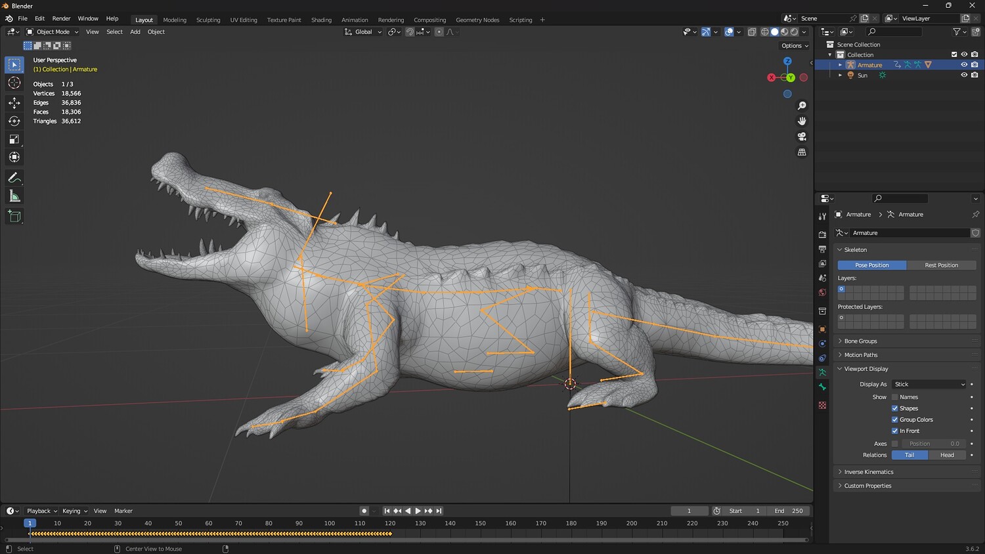
Task: Toggle the camera view icon
Action: (x=802, y=137)
